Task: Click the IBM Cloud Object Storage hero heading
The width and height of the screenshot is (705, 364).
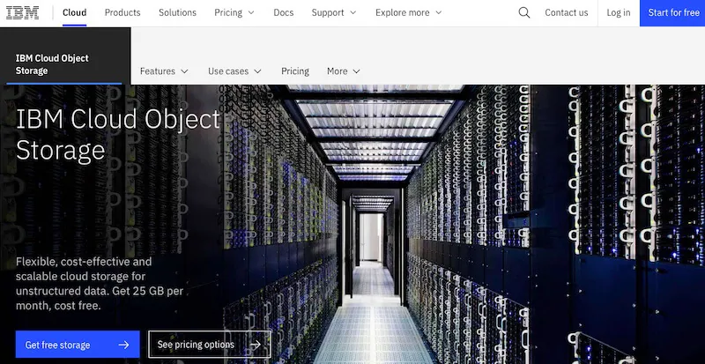Action: tap(118, 134)
